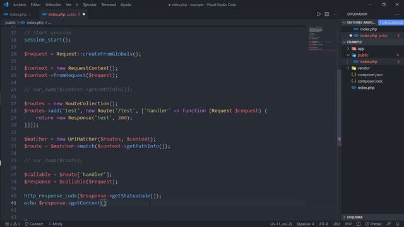The height and width of the screenshot is (227, 404).
Task: Click the composer.json braces icon
Action: click(353, 74)
